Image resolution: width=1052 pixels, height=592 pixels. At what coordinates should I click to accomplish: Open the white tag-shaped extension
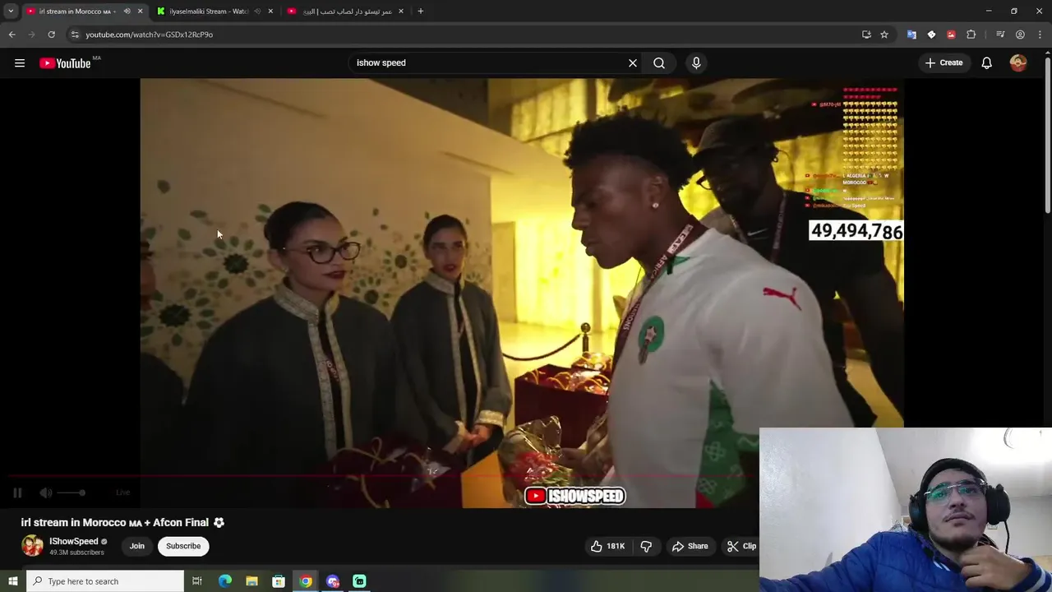tap(931, 35)
